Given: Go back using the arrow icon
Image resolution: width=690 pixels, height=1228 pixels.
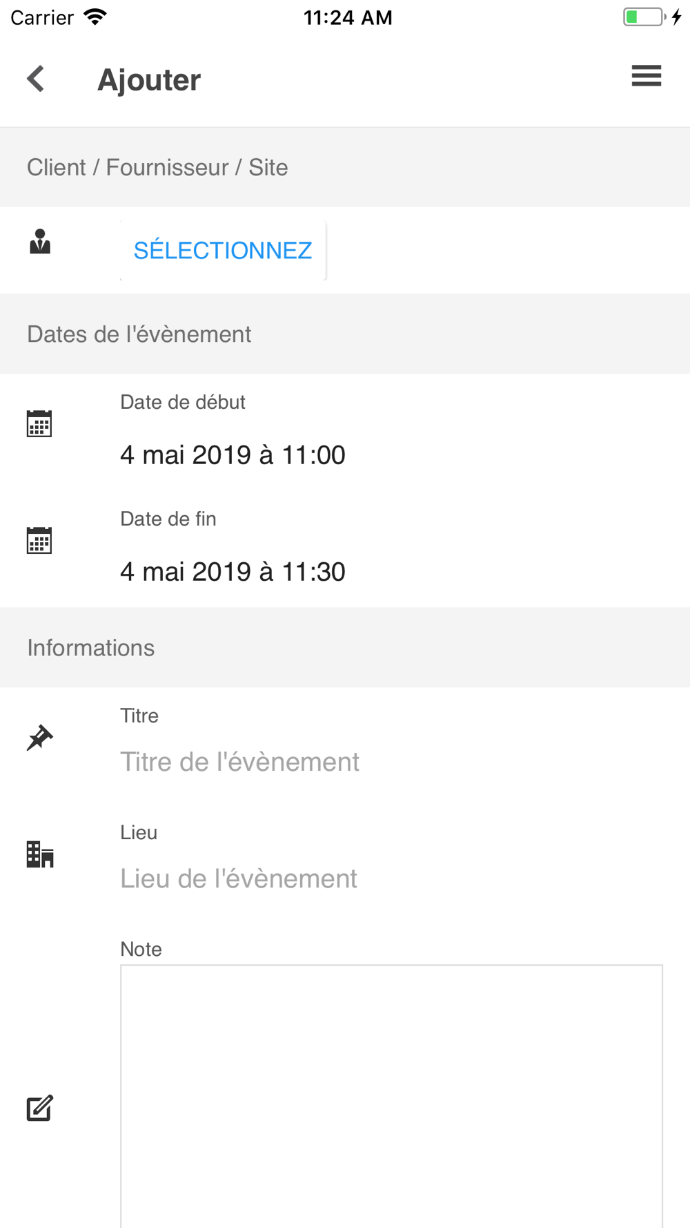Looking at the screenshot, I should click(36, 79).
